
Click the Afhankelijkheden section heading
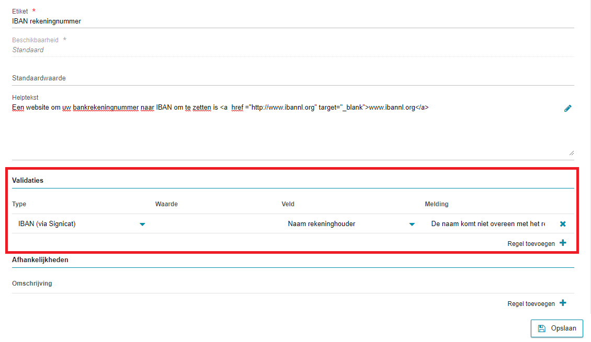40,260
